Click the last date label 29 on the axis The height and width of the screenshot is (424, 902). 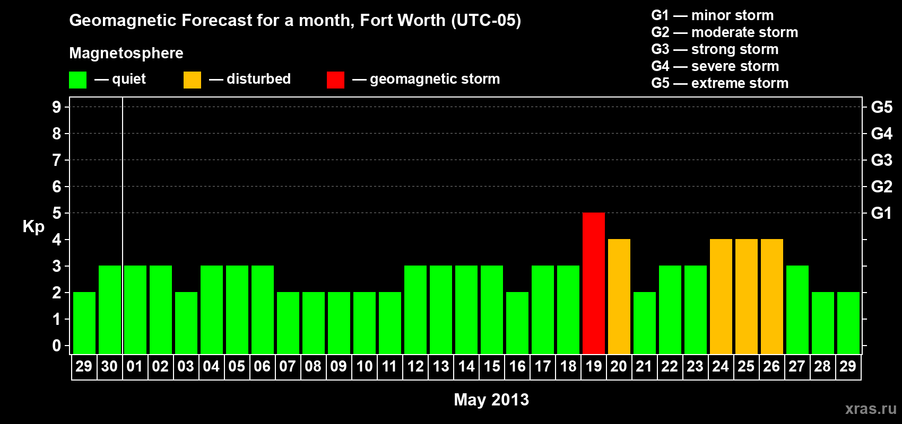point(848,367)
